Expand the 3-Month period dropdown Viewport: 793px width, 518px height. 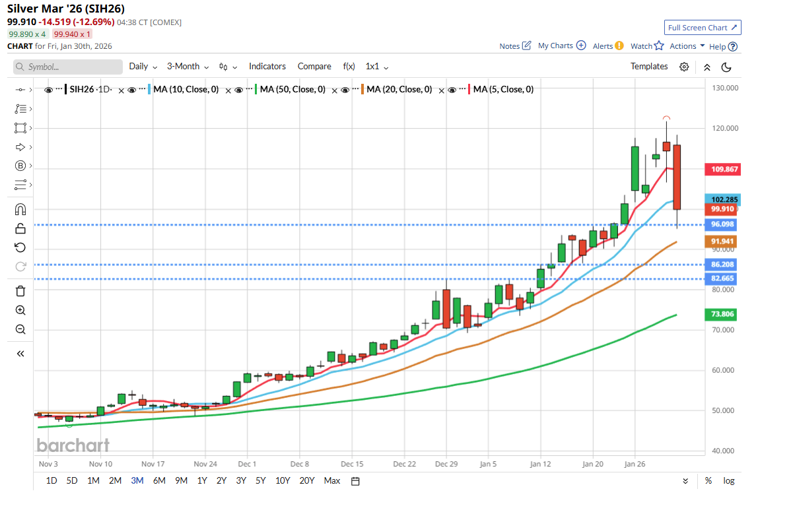tap(188, 67)
